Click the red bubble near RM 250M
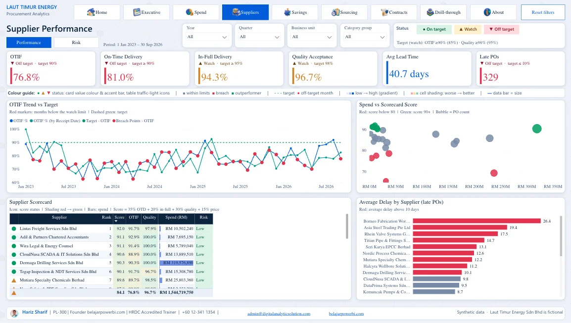 tap(494, 173)
